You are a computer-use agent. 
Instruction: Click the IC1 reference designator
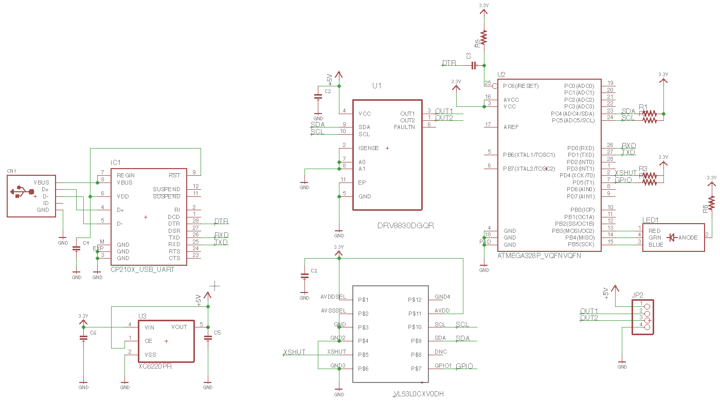point(116,162)
